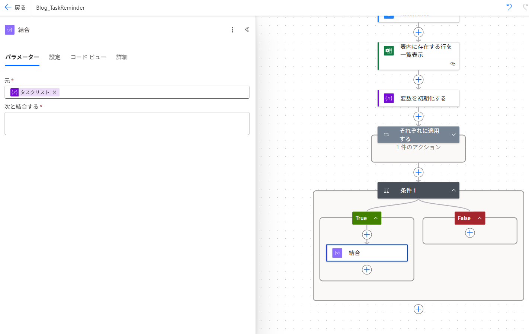This screenshot has height=334, width=529.
Task: Switch to the 設定 tab
Action: pyautogui.click(x=55, y=57)
